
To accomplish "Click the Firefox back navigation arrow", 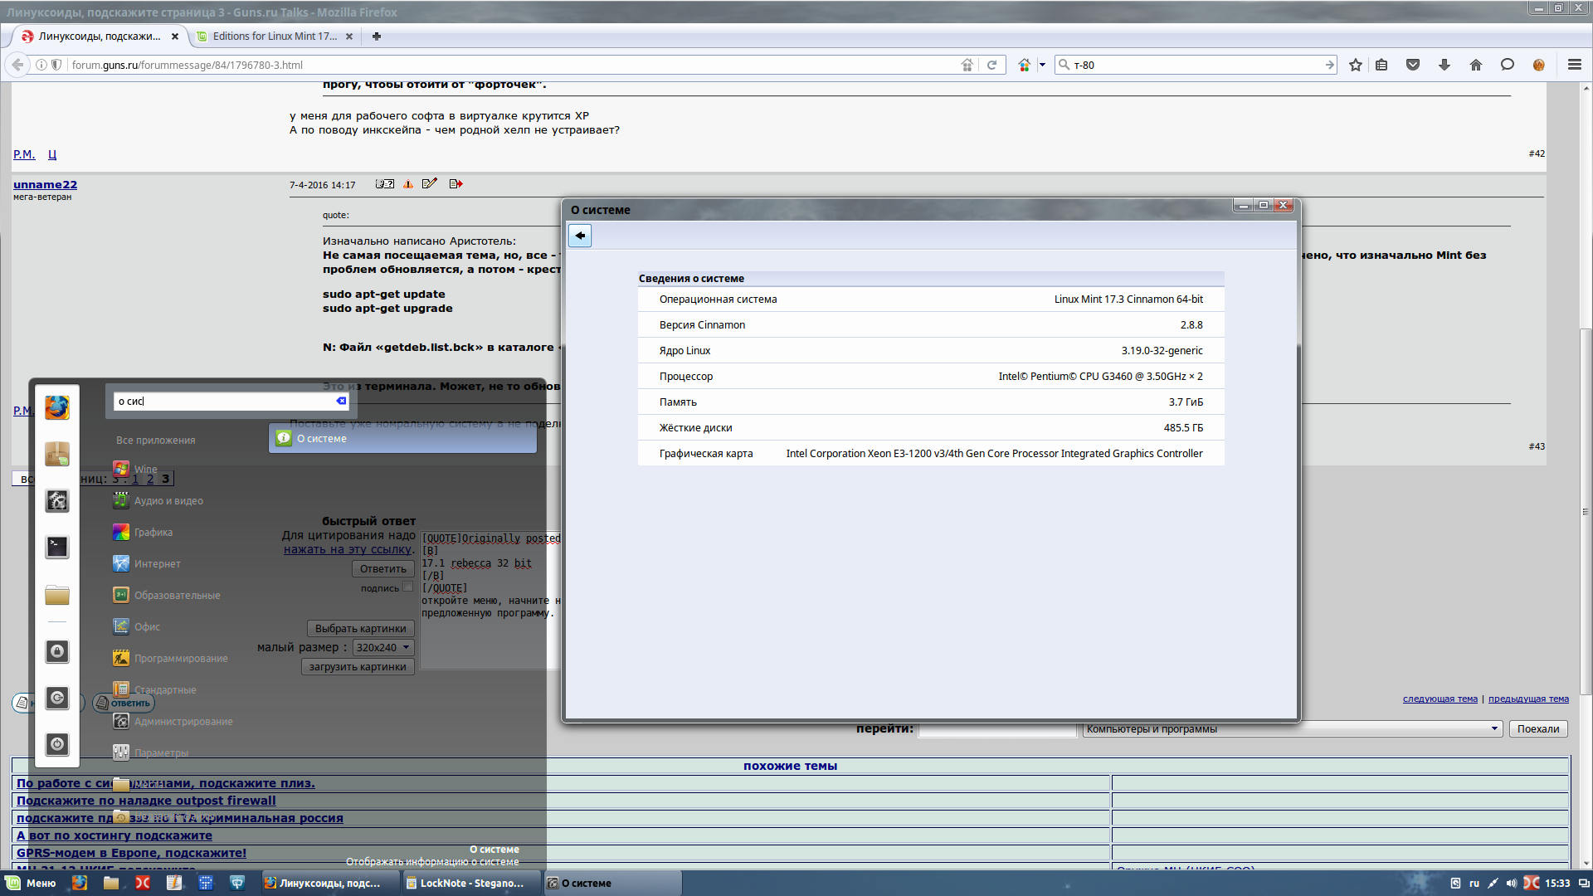I will click(x=17, y=65).
